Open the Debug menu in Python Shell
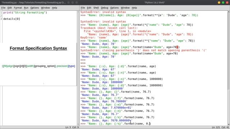The height and width of the screenshot is (129, 230). [x=105, y=8]
